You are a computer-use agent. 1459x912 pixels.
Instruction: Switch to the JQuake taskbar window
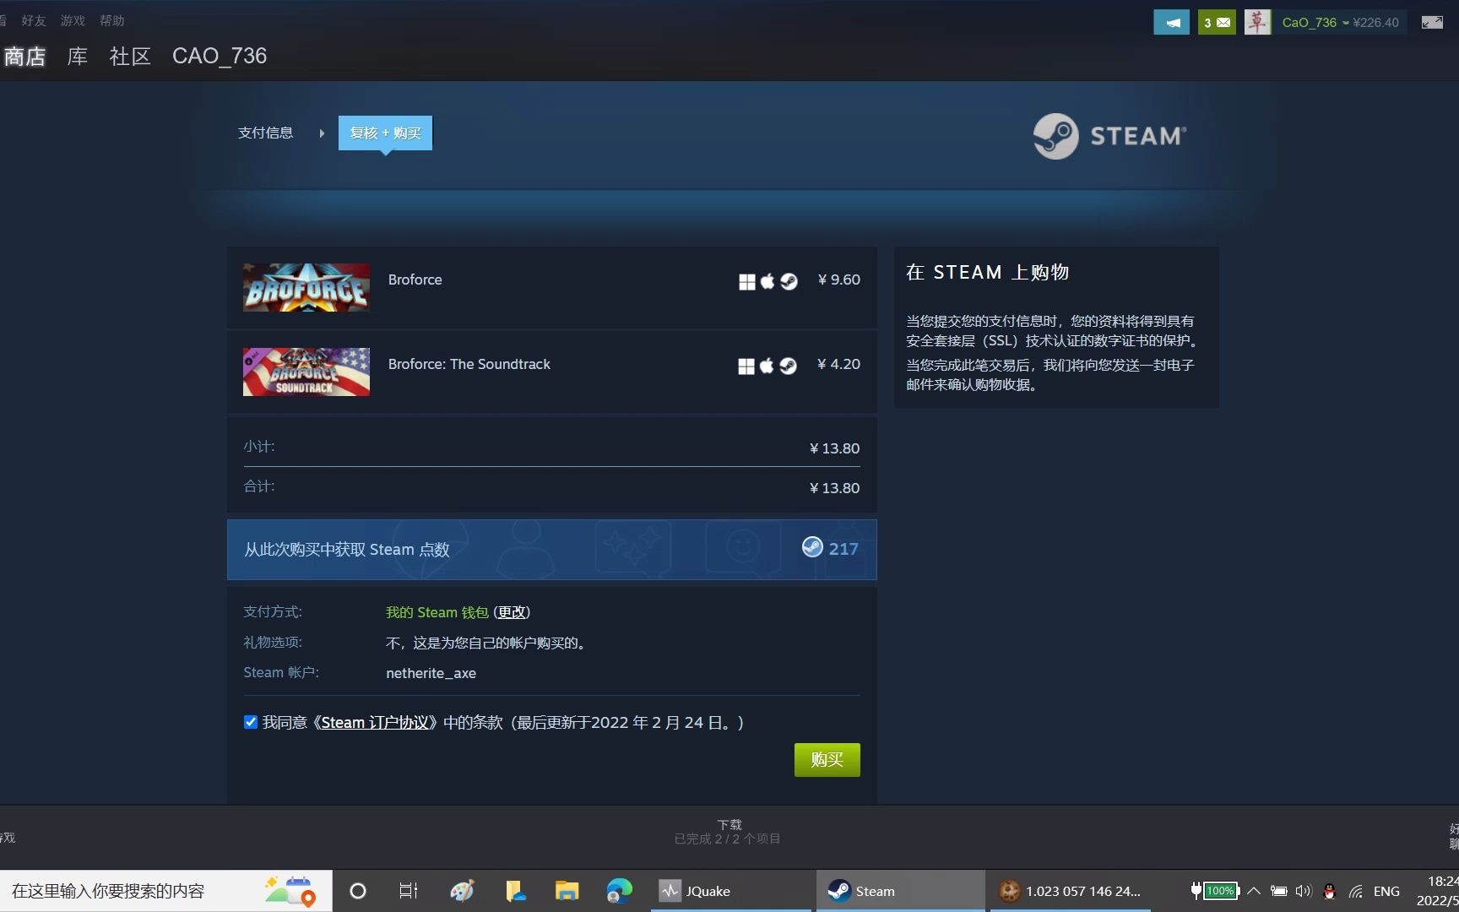pyautogui.click(x=731, y=891)
